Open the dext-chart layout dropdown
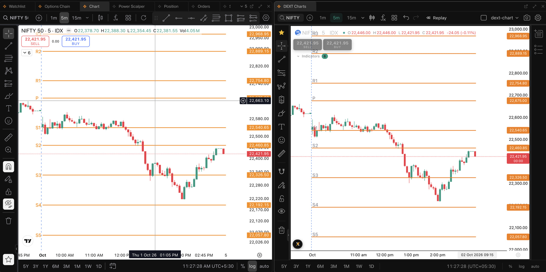Viewport: 546px width, 272px height. 504,18
